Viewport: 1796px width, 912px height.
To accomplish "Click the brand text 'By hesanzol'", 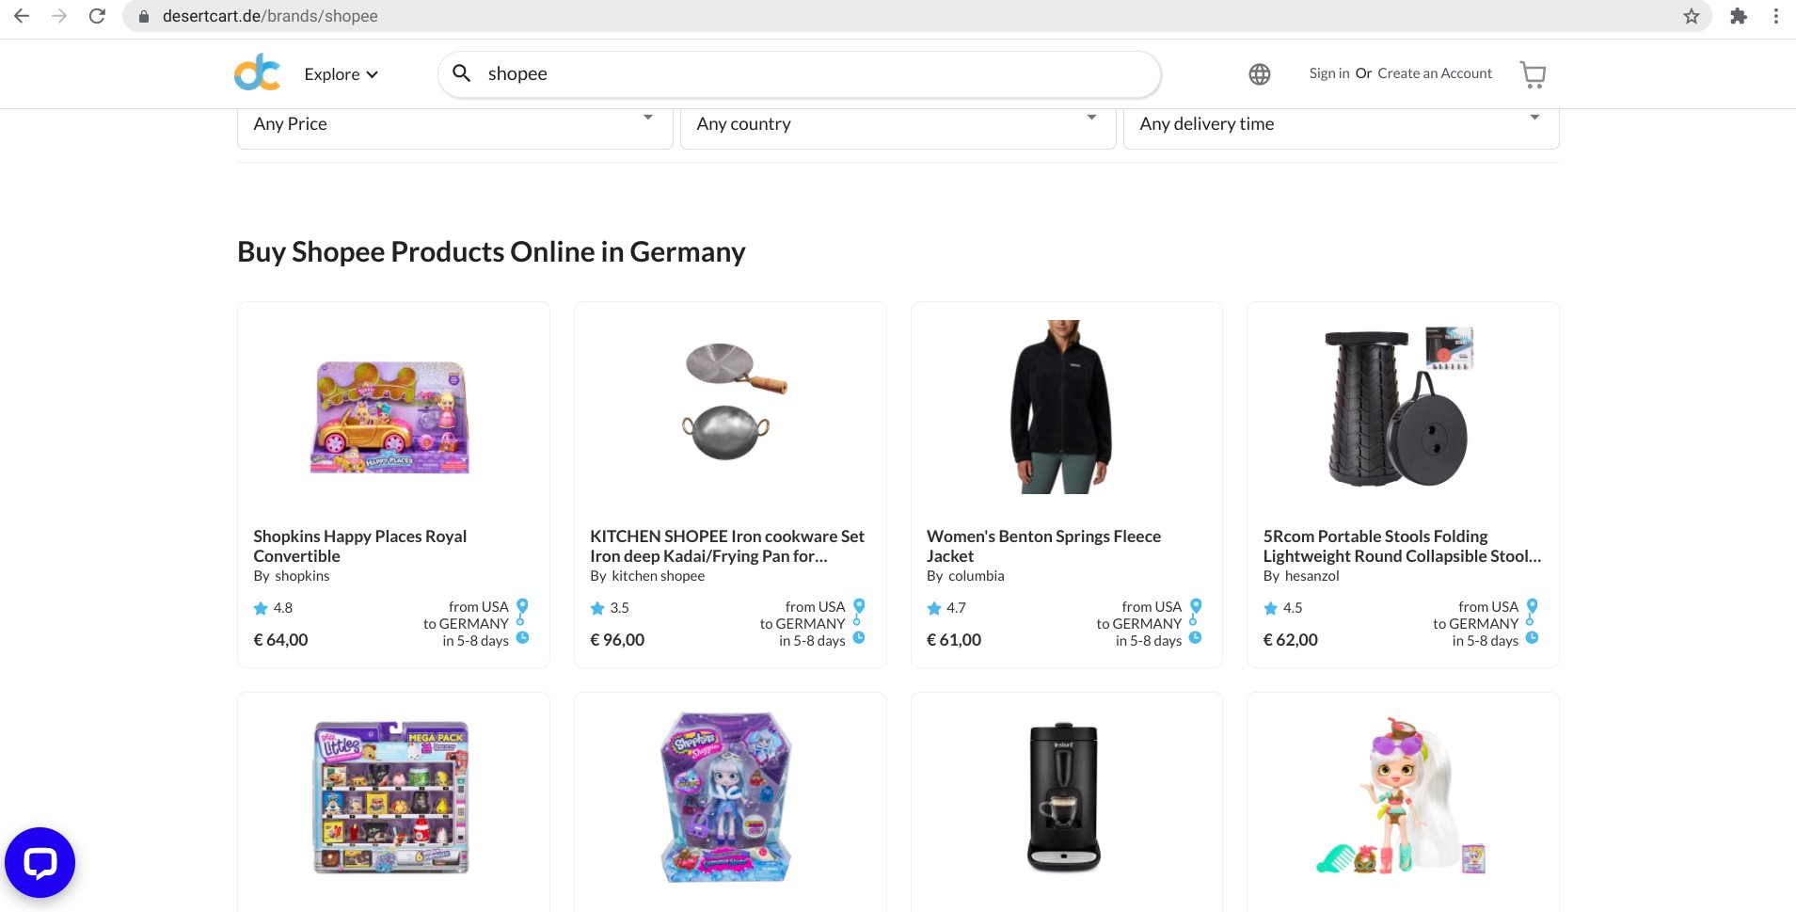I will 1301,576.
